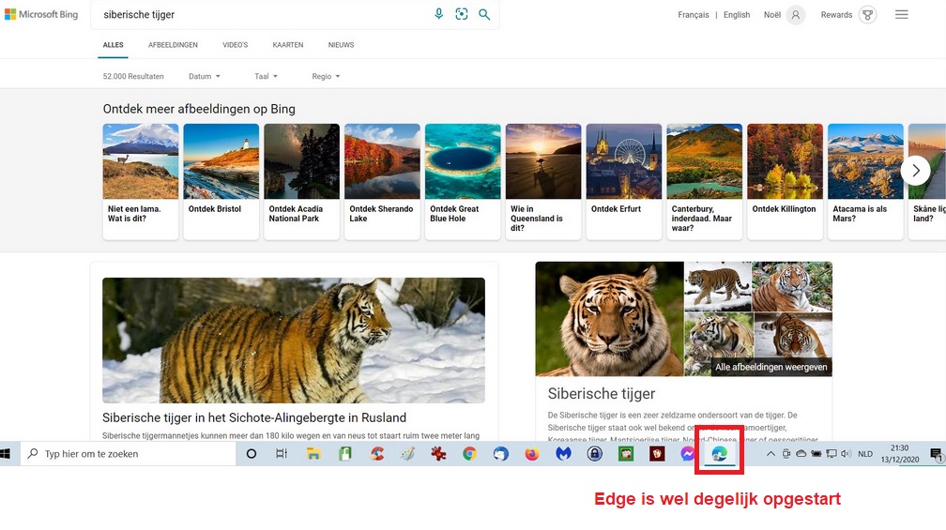
Task: Expand the Taal filter dropdown
Action: pos(267,76)
